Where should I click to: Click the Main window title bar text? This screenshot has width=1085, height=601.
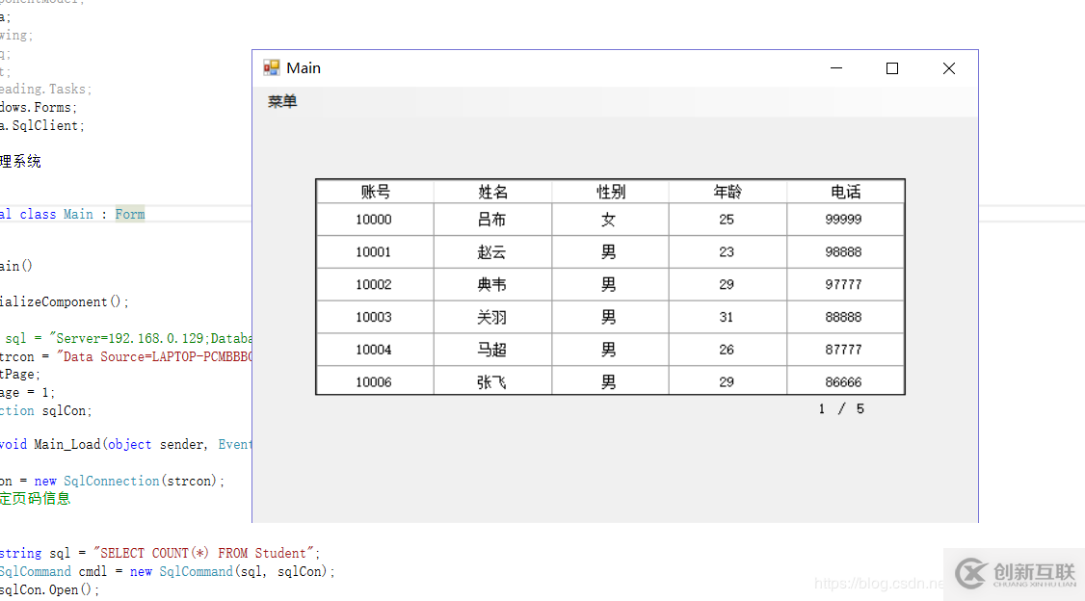coord(303,67)
